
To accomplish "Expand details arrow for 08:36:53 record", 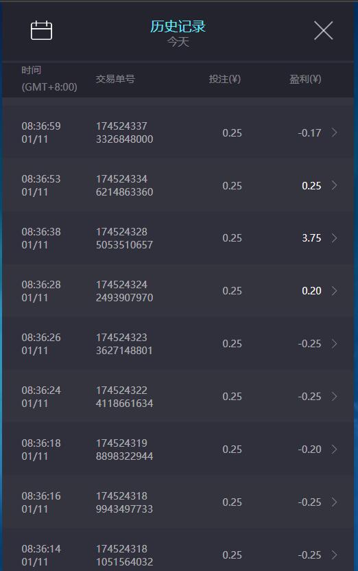I will click(334, 185).
